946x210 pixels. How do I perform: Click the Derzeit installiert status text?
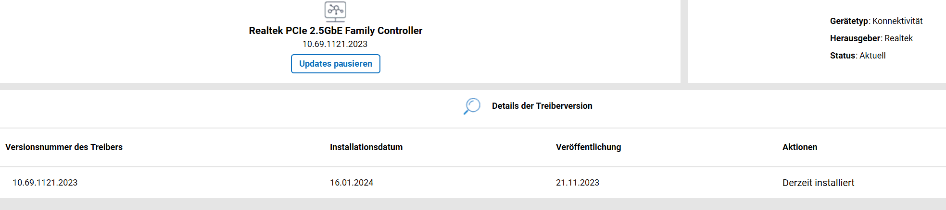click(x=819, y=183)
